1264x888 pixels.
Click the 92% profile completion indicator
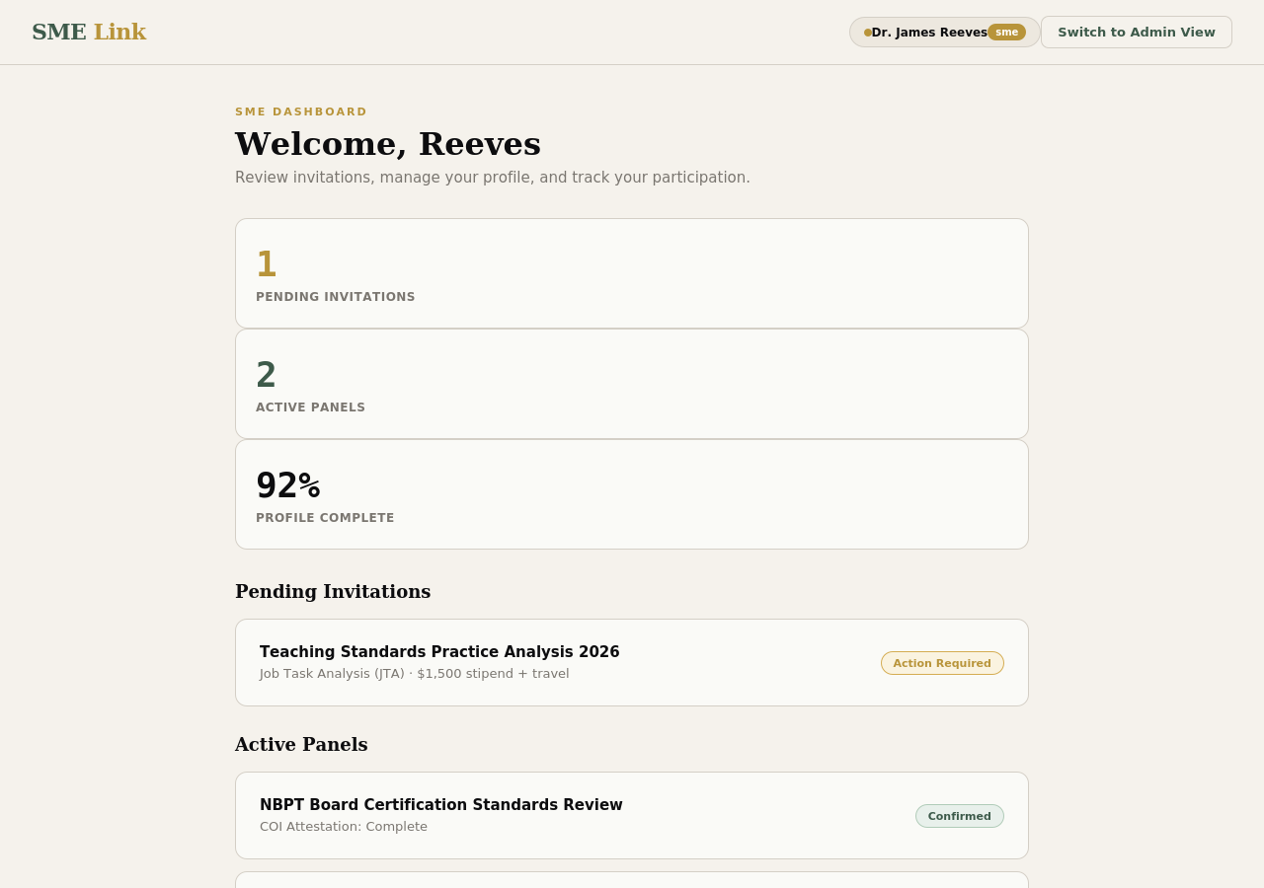click(x=287, y=485)
